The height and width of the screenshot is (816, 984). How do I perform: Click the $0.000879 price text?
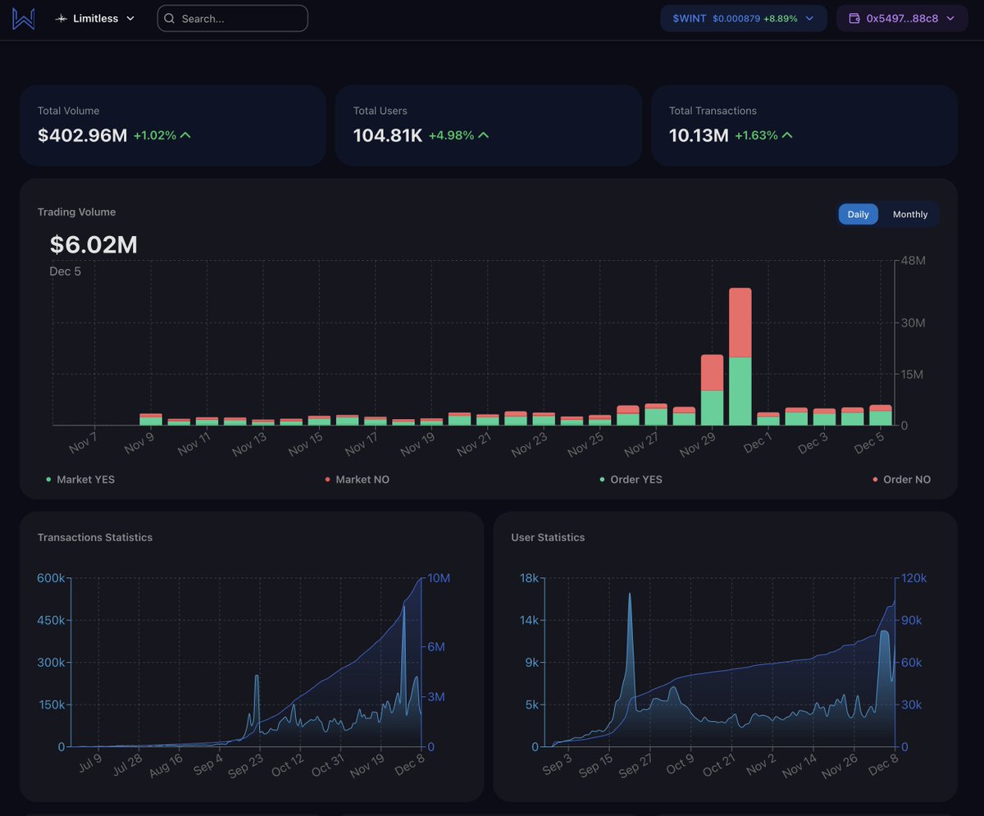736,18
